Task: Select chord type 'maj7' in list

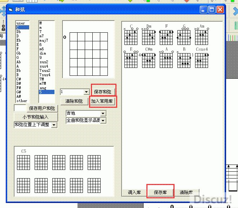Action: pos(47,40)
